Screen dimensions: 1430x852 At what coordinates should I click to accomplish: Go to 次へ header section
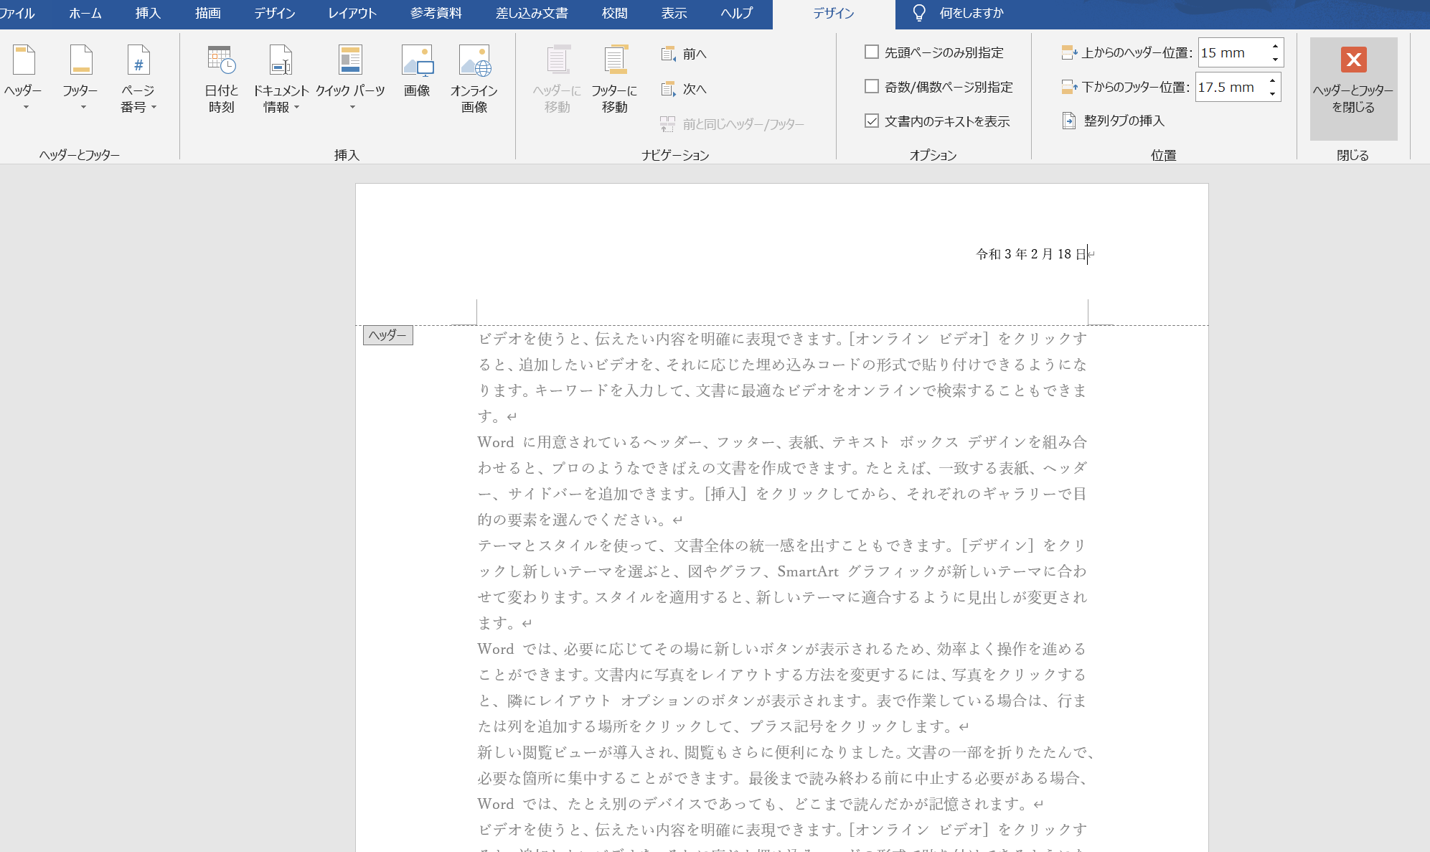click(684, 89)
